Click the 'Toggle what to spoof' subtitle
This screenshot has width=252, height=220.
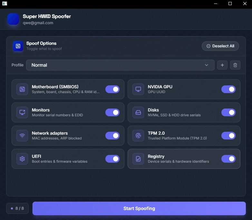coord(44,49)
